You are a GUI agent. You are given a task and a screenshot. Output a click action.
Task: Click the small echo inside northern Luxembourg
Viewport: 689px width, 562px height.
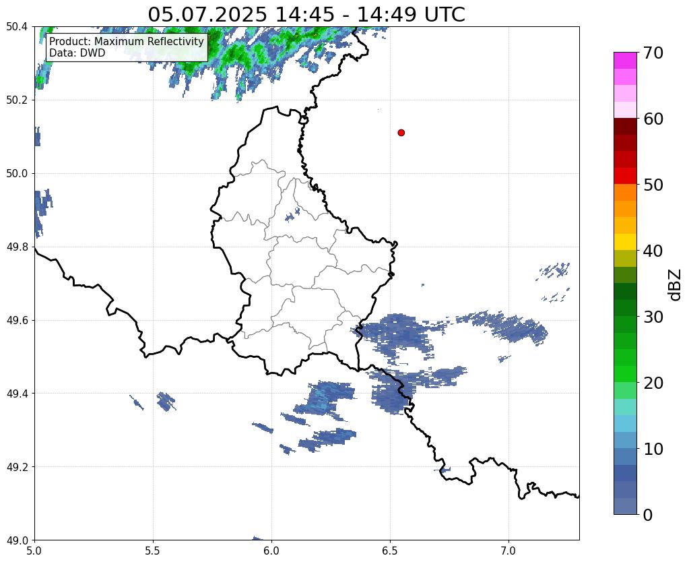tap(292, 215)
